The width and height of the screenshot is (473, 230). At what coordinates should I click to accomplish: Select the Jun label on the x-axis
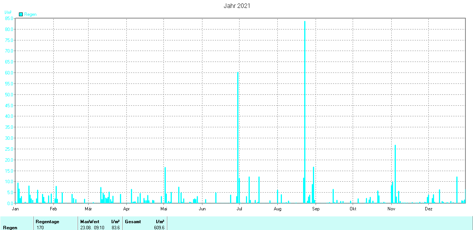point(202,208)
